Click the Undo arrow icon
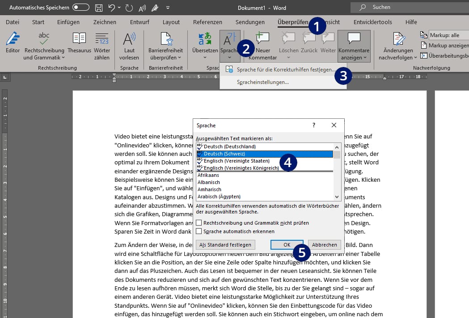The height and width of the screenshot is (318, 469). point(112,8)
